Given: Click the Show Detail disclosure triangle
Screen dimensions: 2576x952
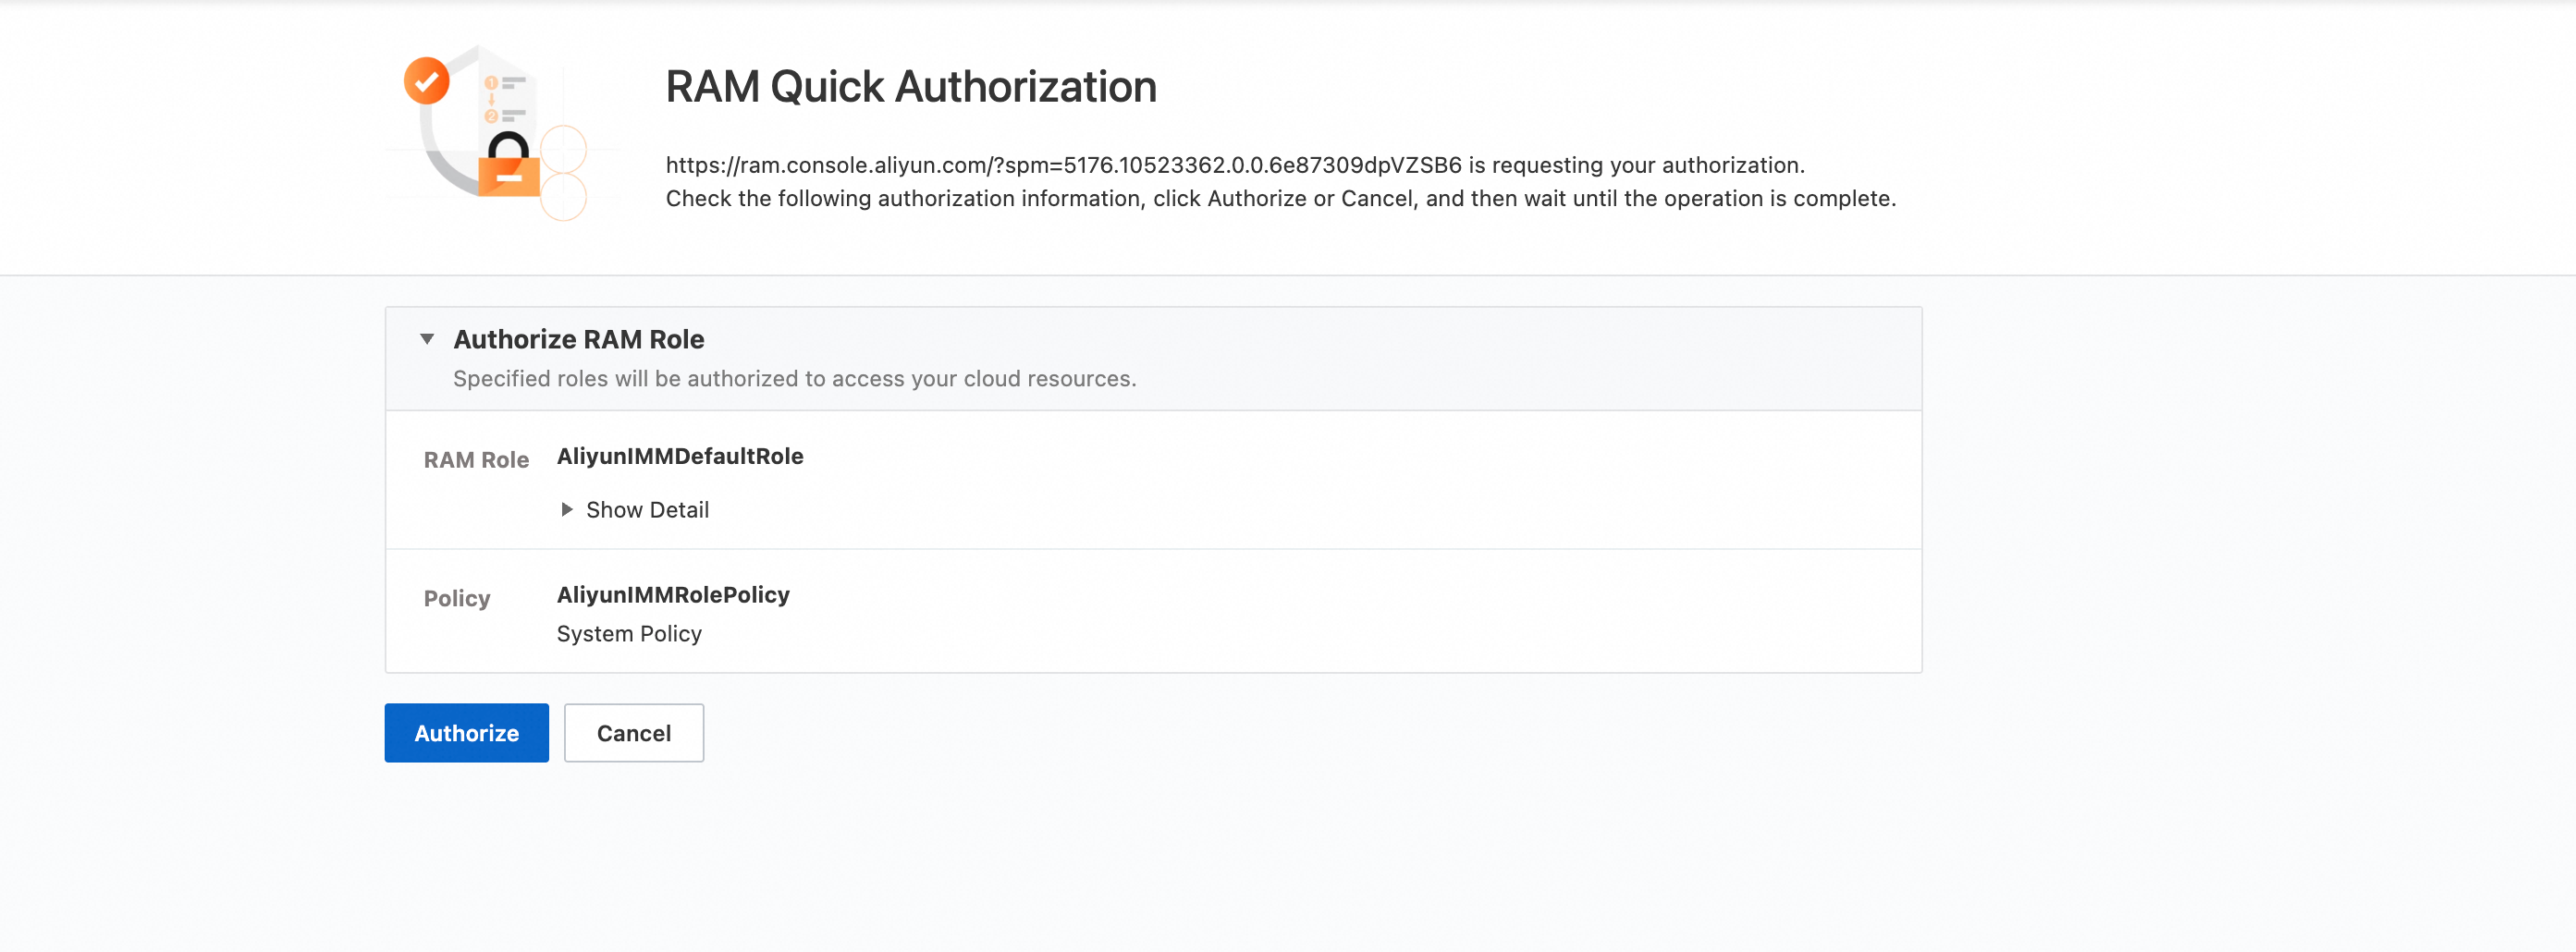Looking at the screenshot, I should (567, 509).
